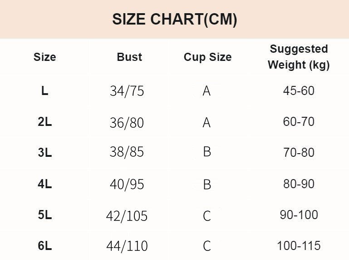349x260 pixels.
Task: Select the 38/85 bust measurement
Action: (x=127, y=152)
